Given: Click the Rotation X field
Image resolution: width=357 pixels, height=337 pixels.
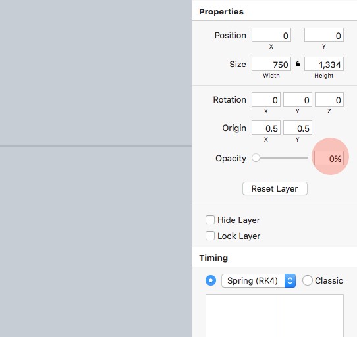Looking at the screenshot, I should point(266,99).
